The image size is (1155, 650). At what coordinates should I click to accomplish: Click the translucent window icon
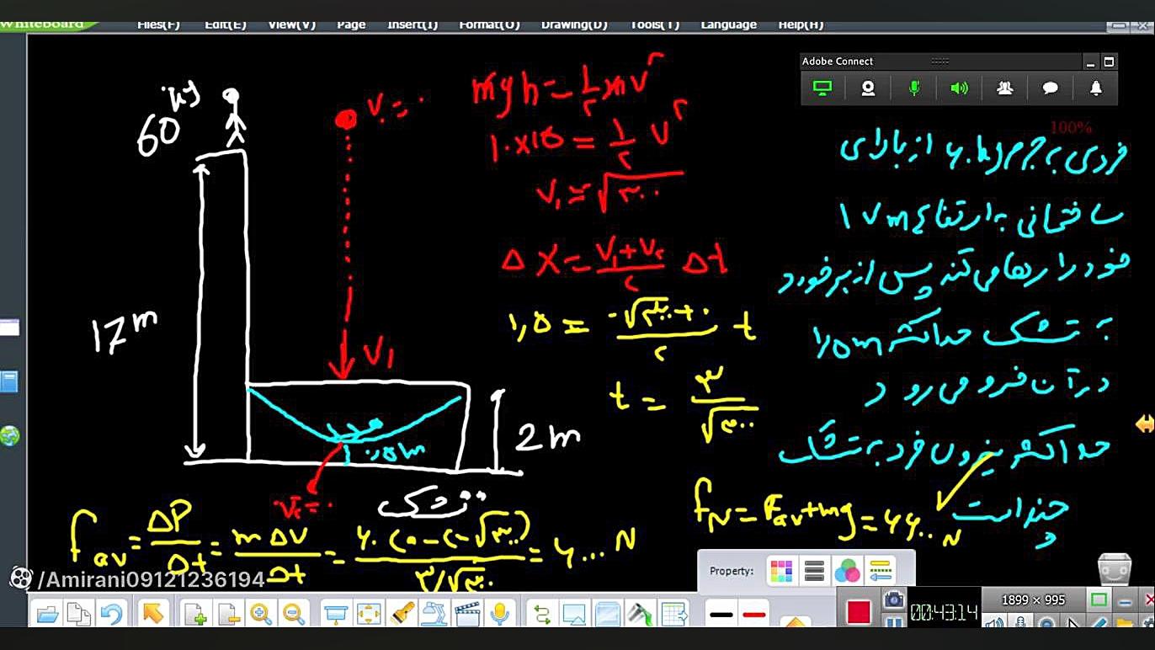[x=607, y=615]
